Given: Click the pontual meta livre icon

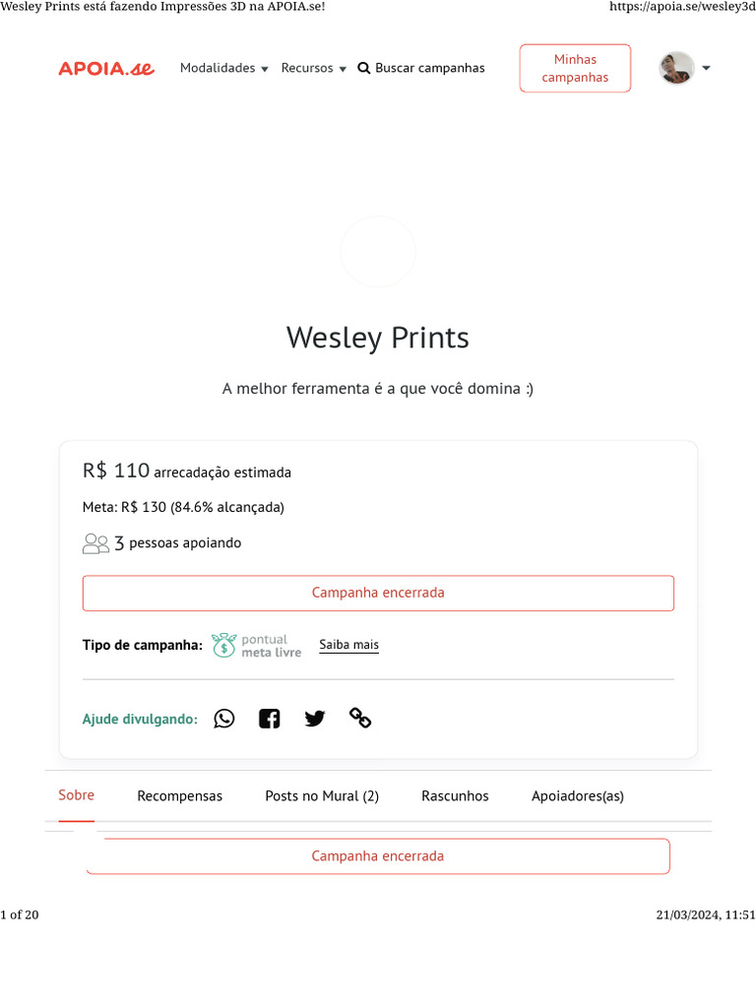Looking at the screenshot, I should (x=224, y=646).
